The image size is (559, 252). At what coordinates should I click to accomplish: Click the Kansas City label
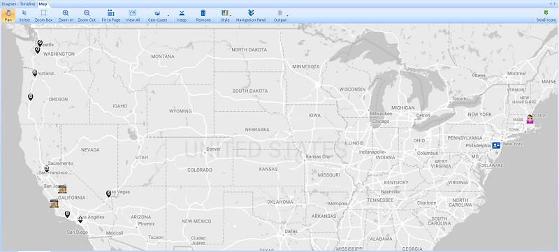click(x=318, y=156)
